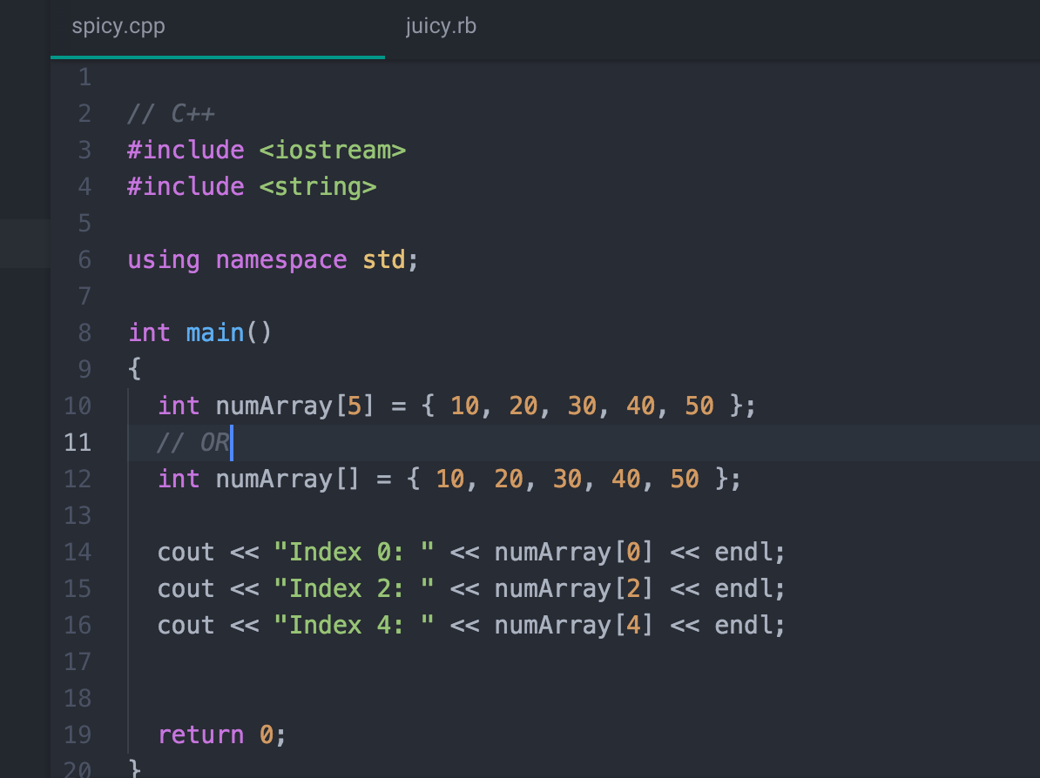
Task: Click the string "Index 0: " on line 14
Action: (355, 552)
